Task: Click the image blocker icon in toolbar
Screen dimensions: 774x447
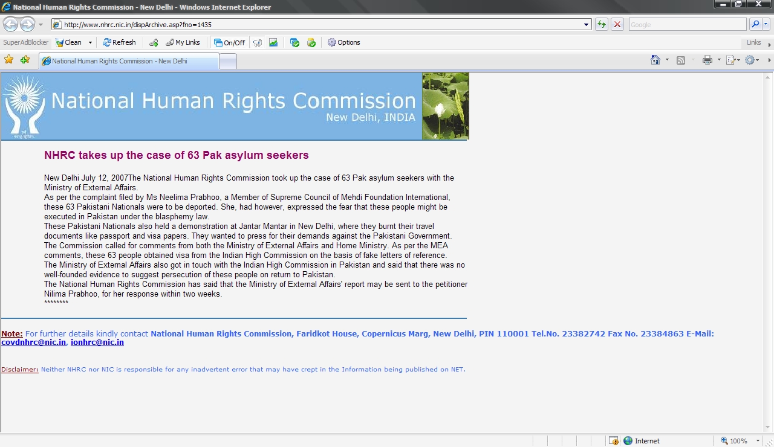Action: (273, 42)
